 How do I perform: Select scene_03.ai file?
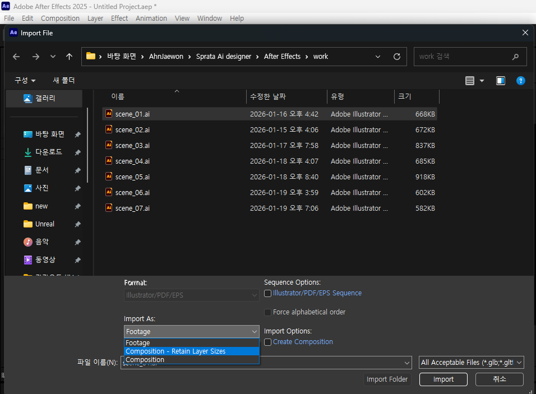tap(269, 146)
